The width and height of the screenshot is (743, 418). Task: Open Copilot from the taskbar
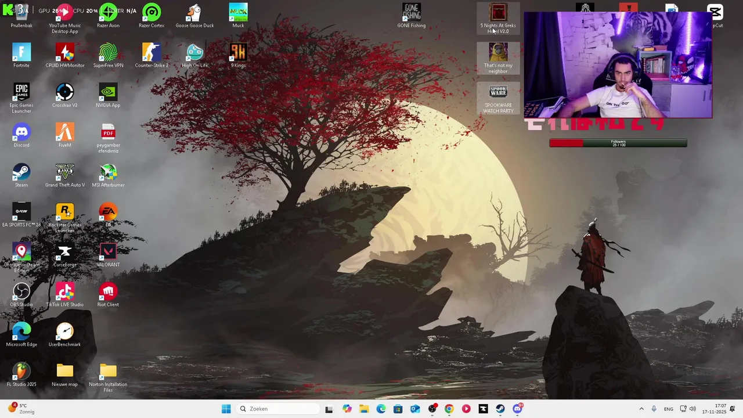[x=347, y=409]
